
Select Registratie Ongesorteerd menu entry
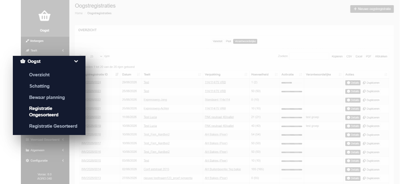coord(44,112)
